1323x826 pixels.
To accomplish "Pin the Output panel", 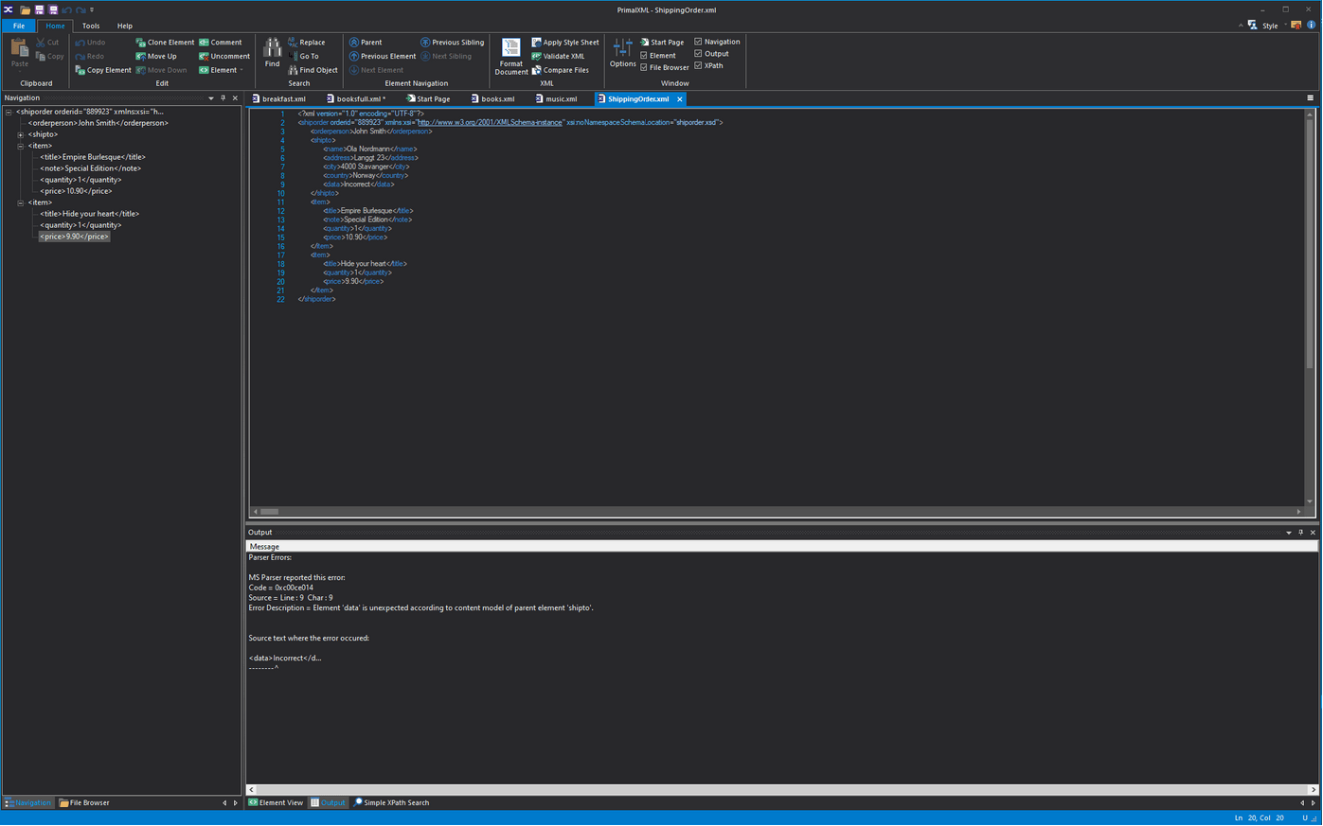I will 1300,533.
